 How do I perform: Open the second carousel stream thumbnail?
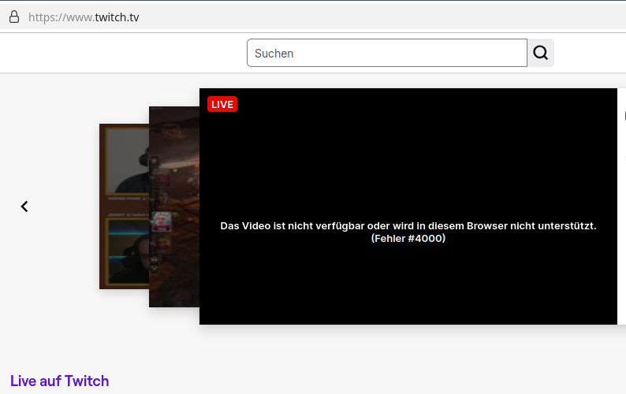pos(175,158)
